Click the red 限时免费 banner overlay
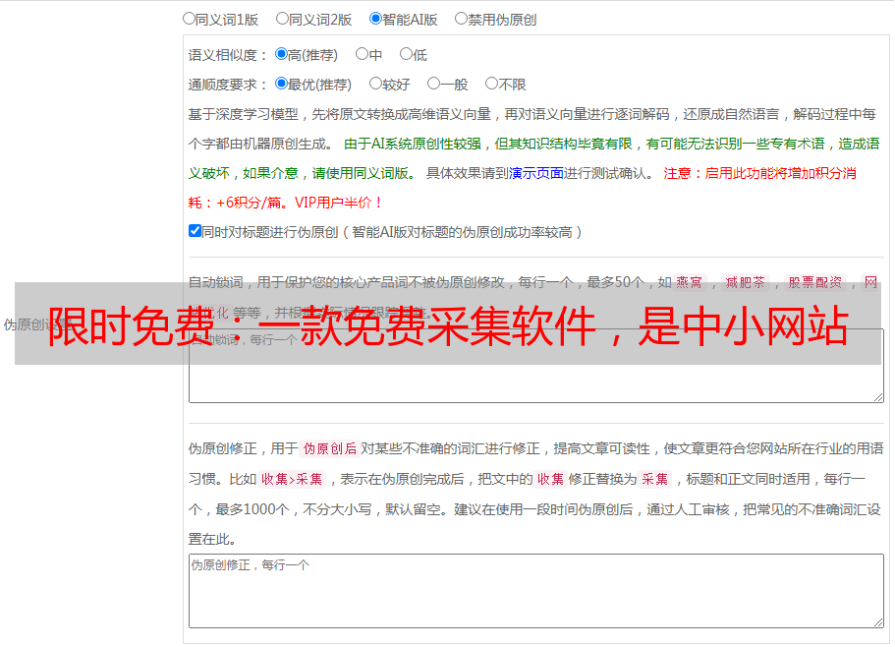895x647 pixels. tap(448, 323)
